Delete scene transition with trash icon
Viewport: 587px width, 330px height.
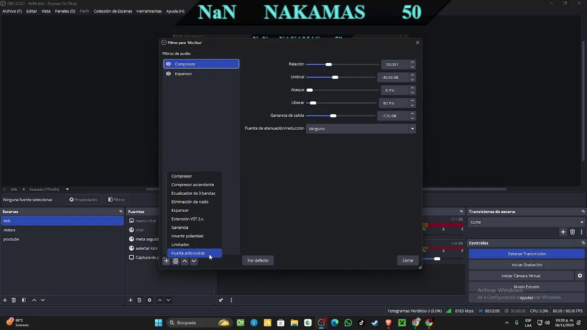point(572,232)
